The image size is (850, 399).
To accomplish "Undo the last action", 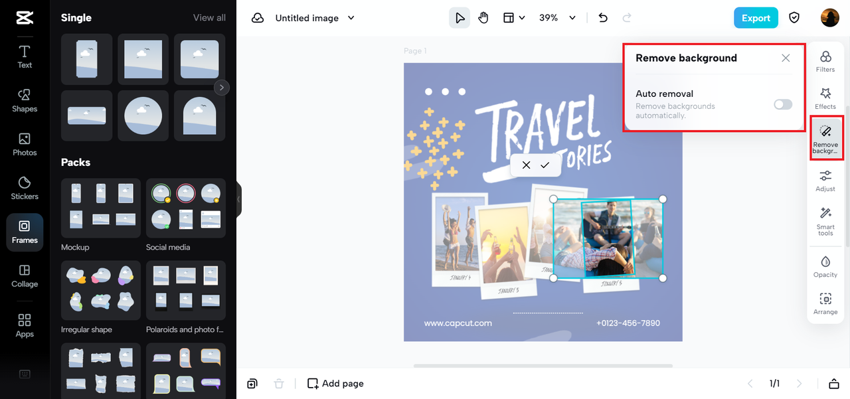I will click(x=603, y=18).
